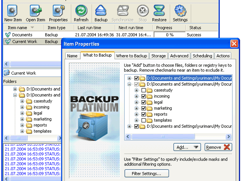Click right scroll arrow in dialog tree
The image size is (241, 181).
(228, 136)
